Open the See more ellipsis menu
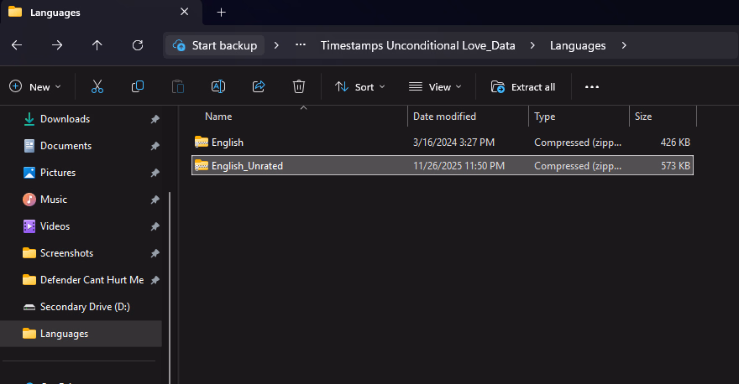 (x=592, y=86)
